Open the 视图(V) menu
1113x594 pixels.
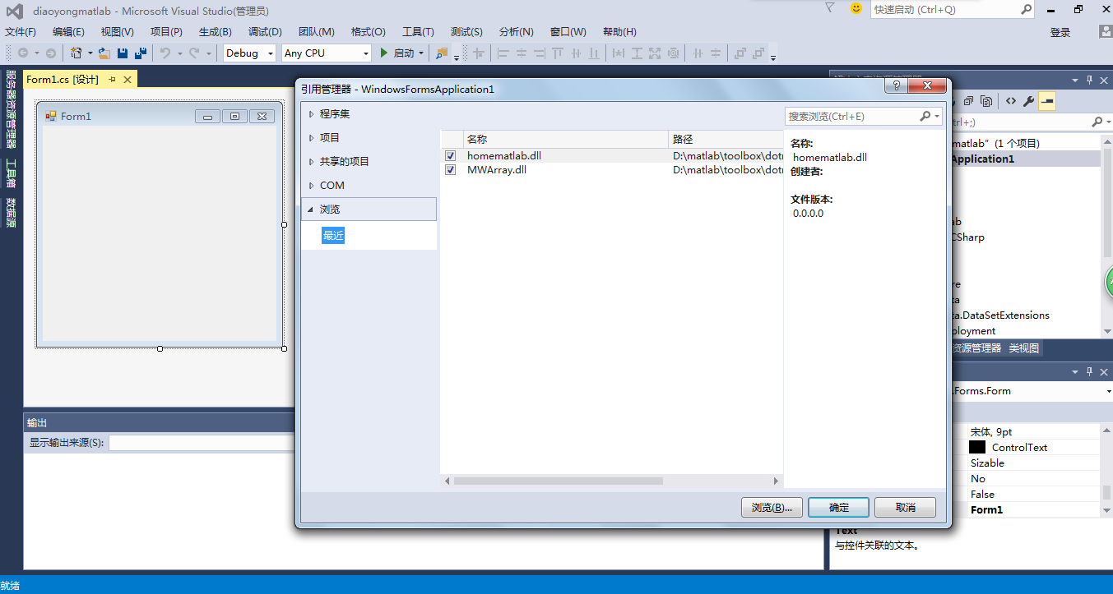coord(118,32)
